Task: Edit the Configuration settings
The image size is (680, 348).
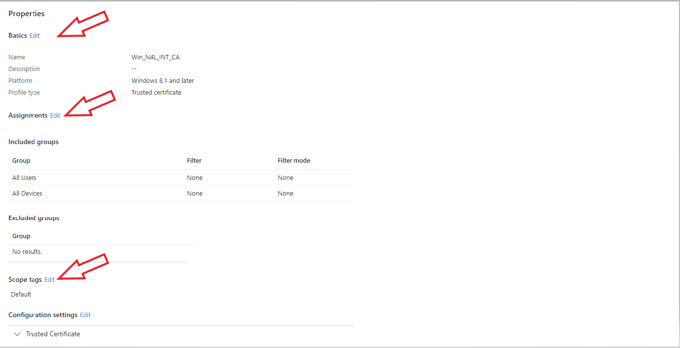Action: click(85, 315)
